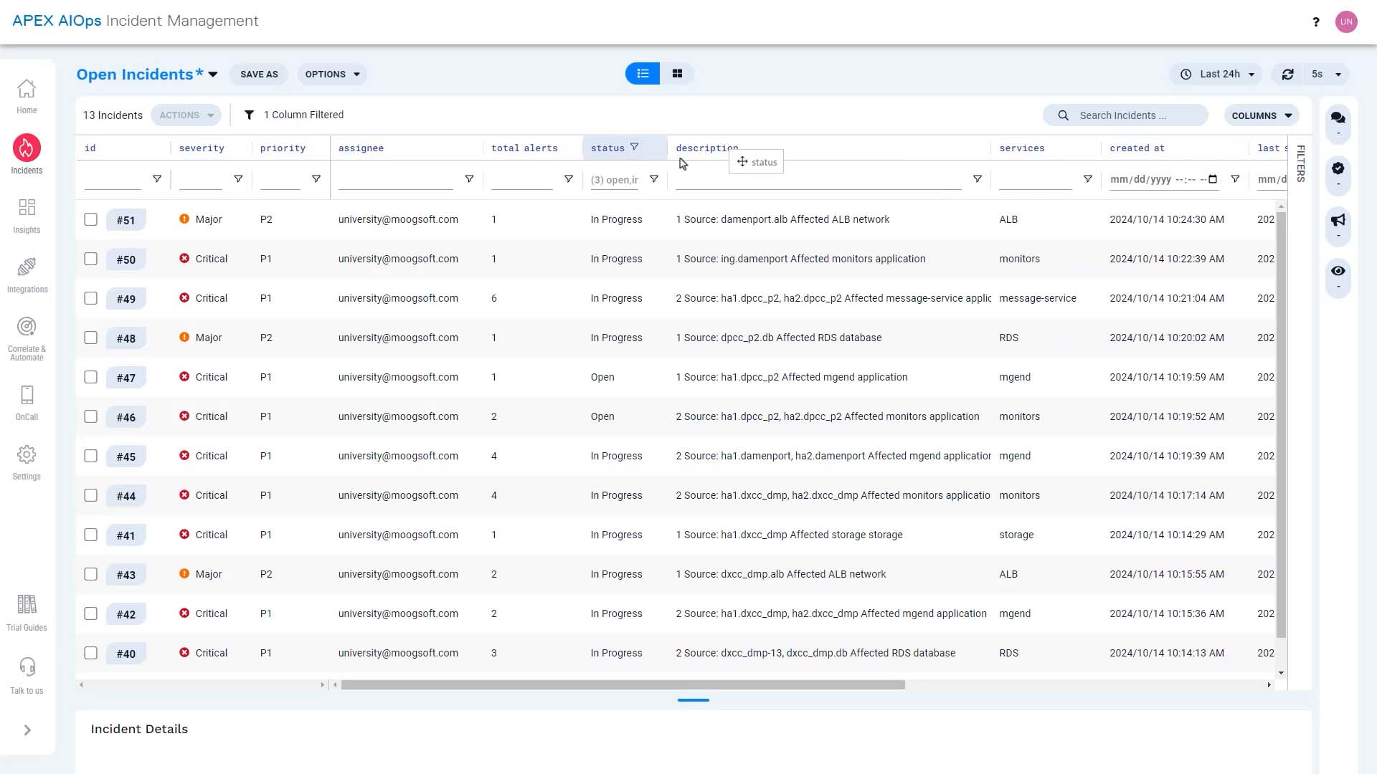Click the vertical table scrollbar thumb
1377x774 pixels.
1281,424
